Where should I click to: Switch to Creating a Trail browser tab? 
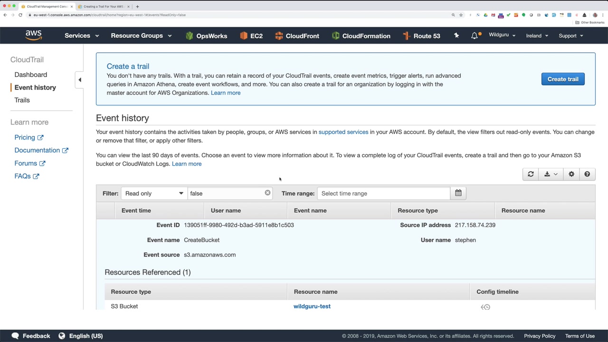103,7
